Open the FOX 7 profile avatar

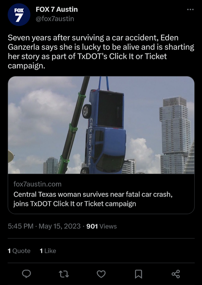[19, 14]
